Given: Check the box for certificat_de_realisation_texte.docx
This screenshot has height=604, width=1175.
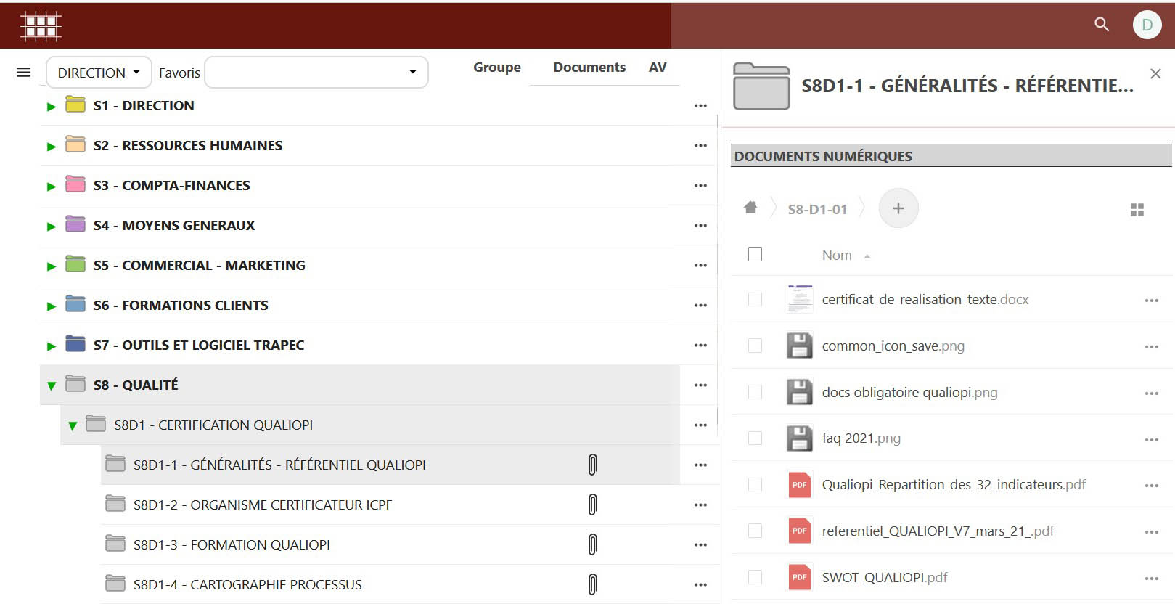Looking at the screenshot, I should 755,299.
